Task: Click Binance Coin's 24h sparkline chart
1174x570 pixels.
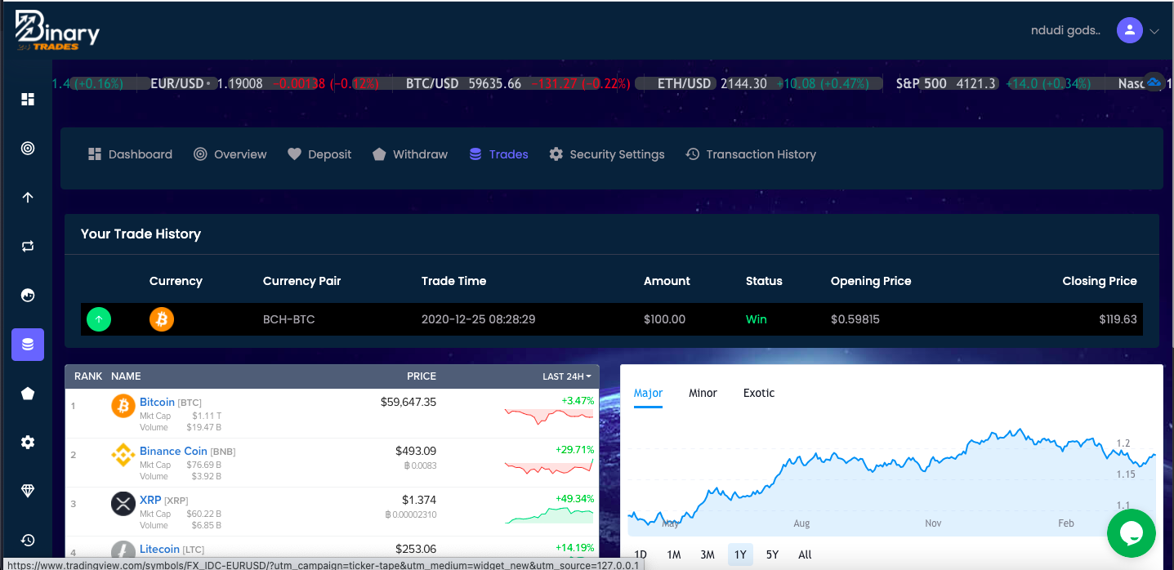Action: (549, 465)
